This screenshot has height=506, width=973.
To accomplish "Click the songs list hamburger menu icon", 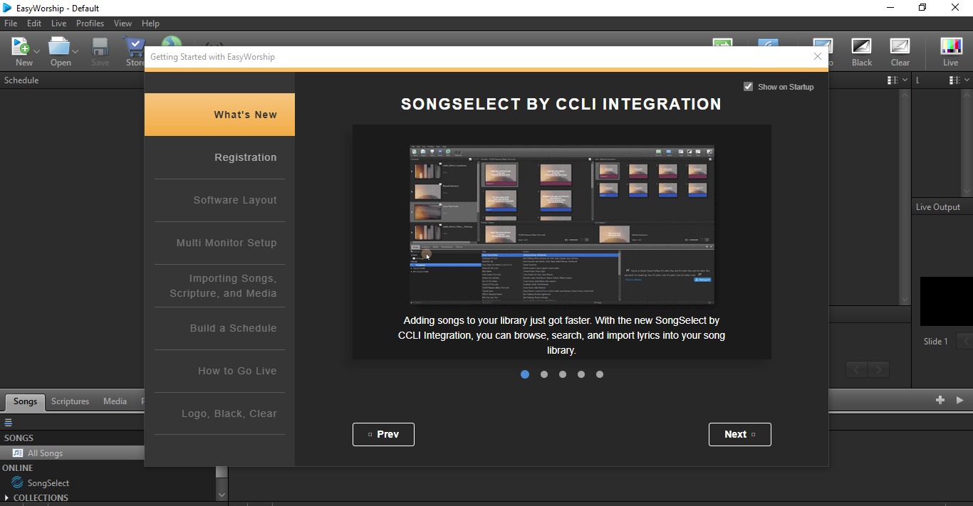I will [x=9, y=423].
